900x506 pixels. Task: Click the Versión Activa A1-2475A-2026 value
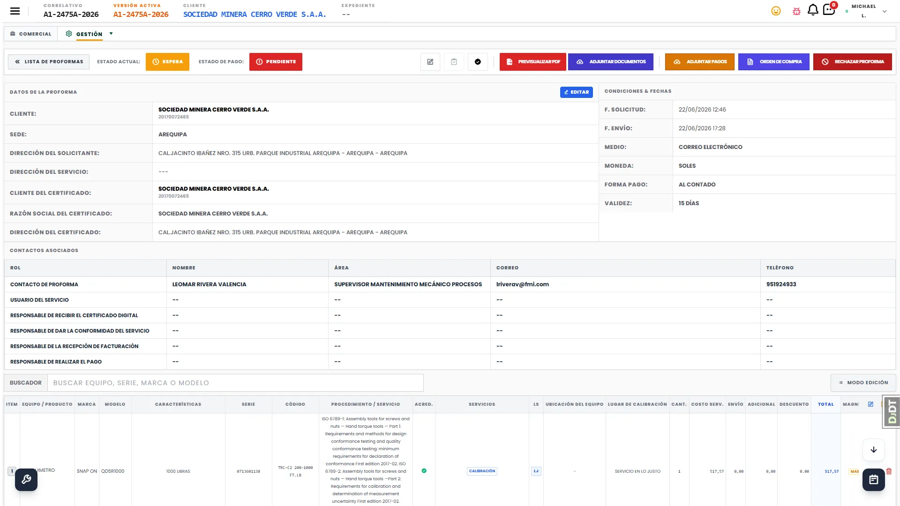click(141, 15)
